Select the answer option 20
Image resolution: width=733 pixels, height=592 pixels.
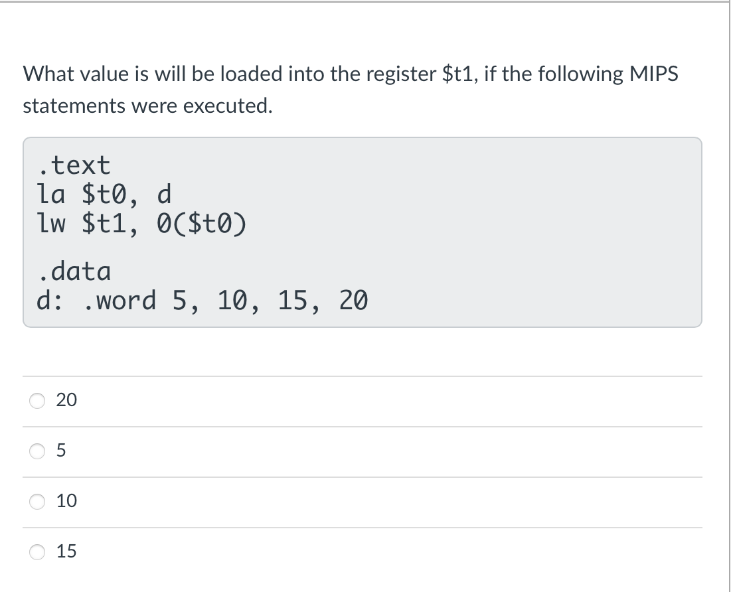(x=66, y=400)
